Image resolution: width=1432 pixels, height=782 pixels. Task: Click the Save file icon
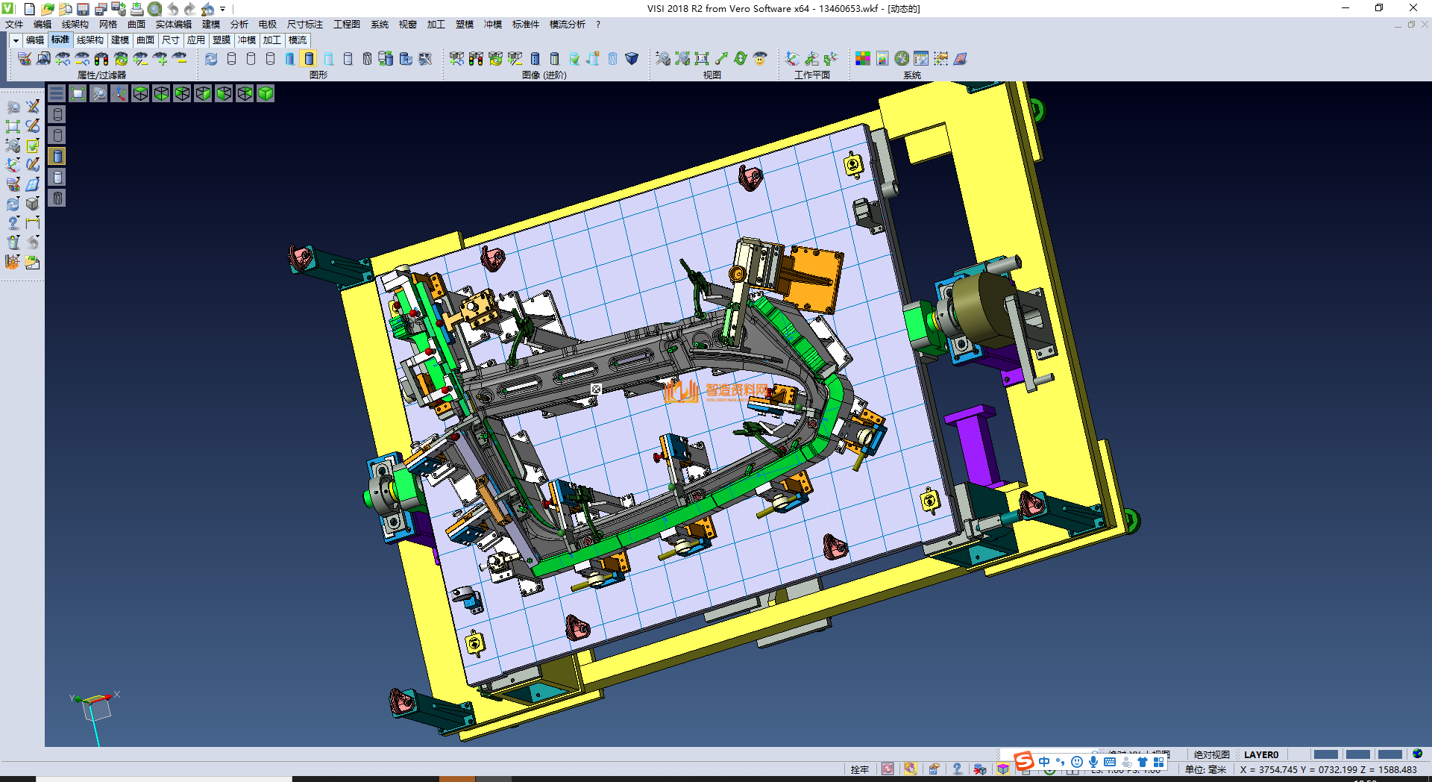click(x=84, y=9)
